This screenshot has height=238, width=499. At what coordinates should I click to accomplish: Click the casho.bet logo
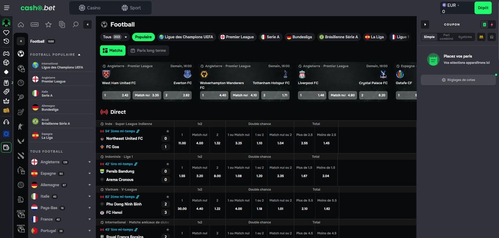tap(38, 8)
